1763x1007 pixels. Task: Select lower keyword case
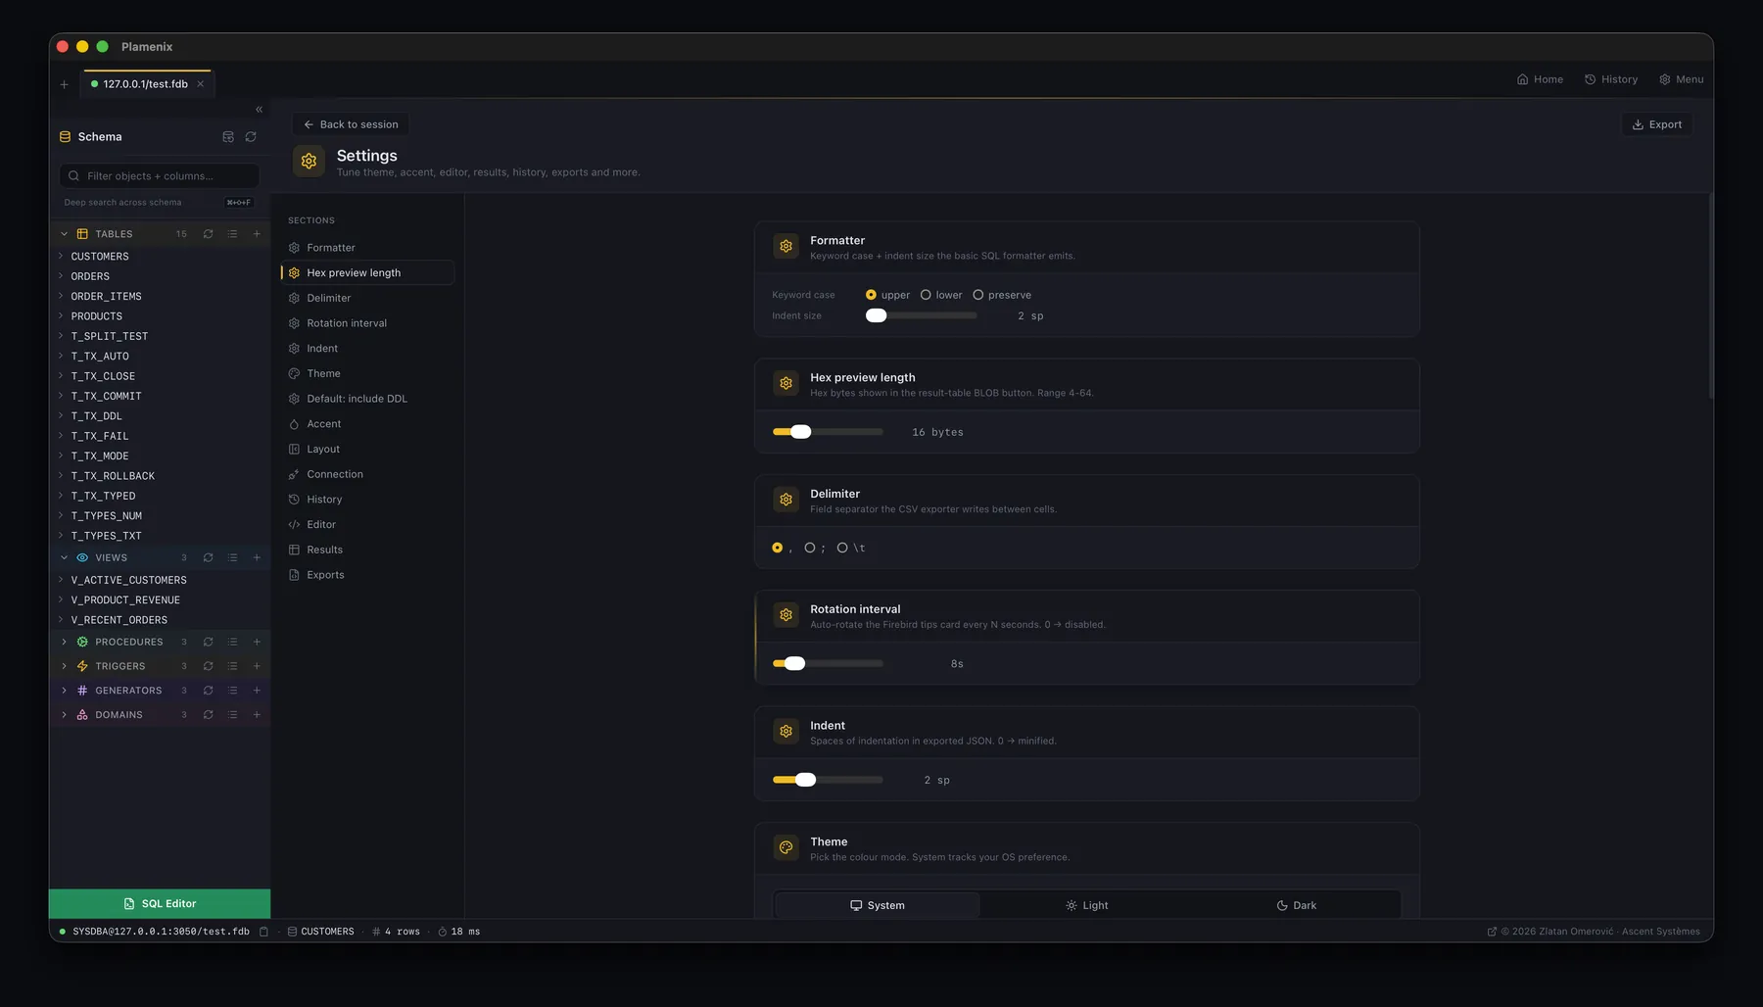coord(926,295)
